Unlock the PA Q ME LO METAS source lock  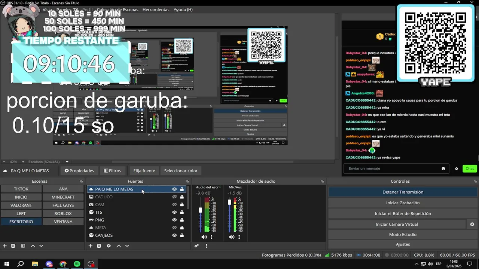click(182, 189)
